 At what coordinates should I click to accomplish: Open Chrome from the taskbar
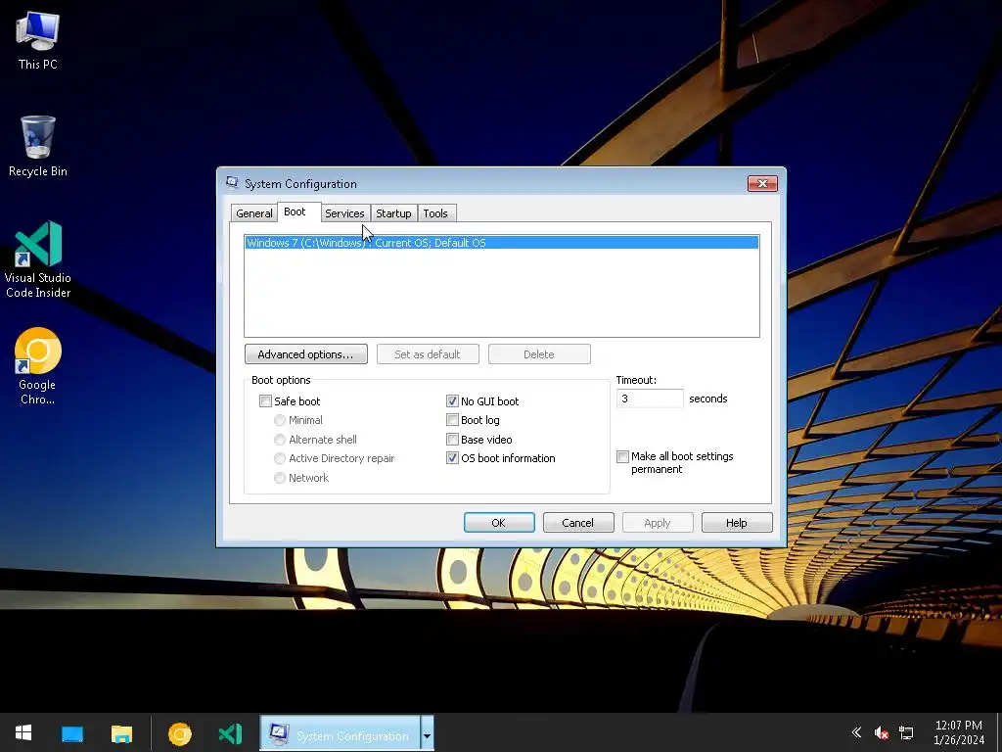(x=180, y=733)
